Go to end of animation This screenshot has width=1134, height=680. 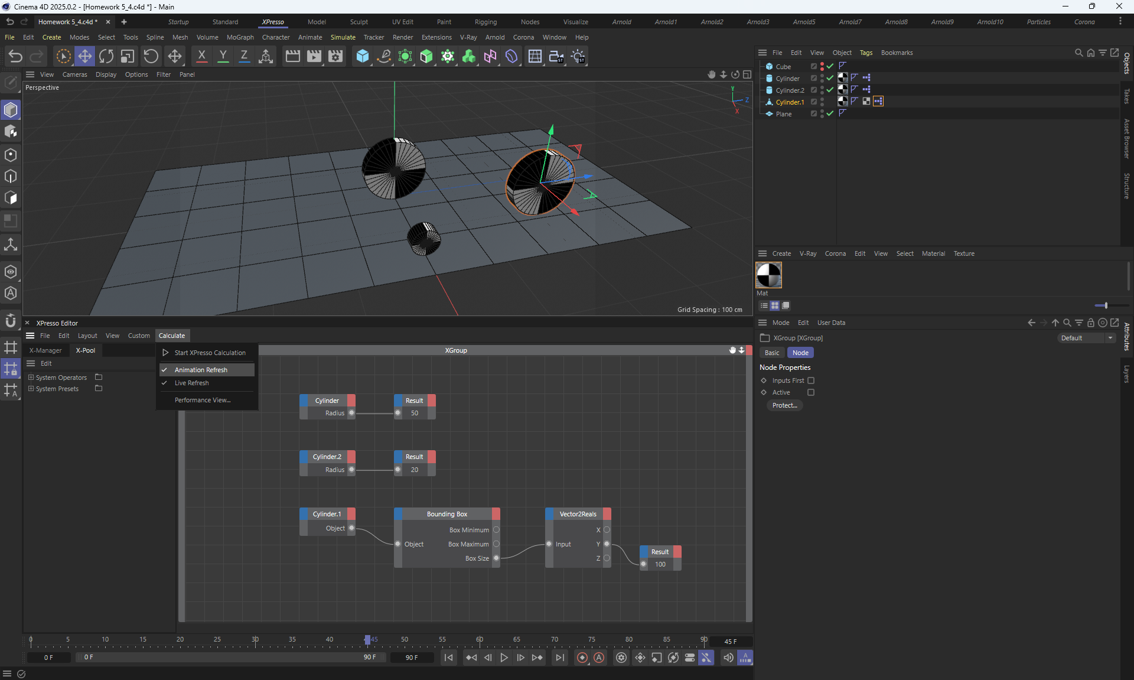[x=559, y=658]
